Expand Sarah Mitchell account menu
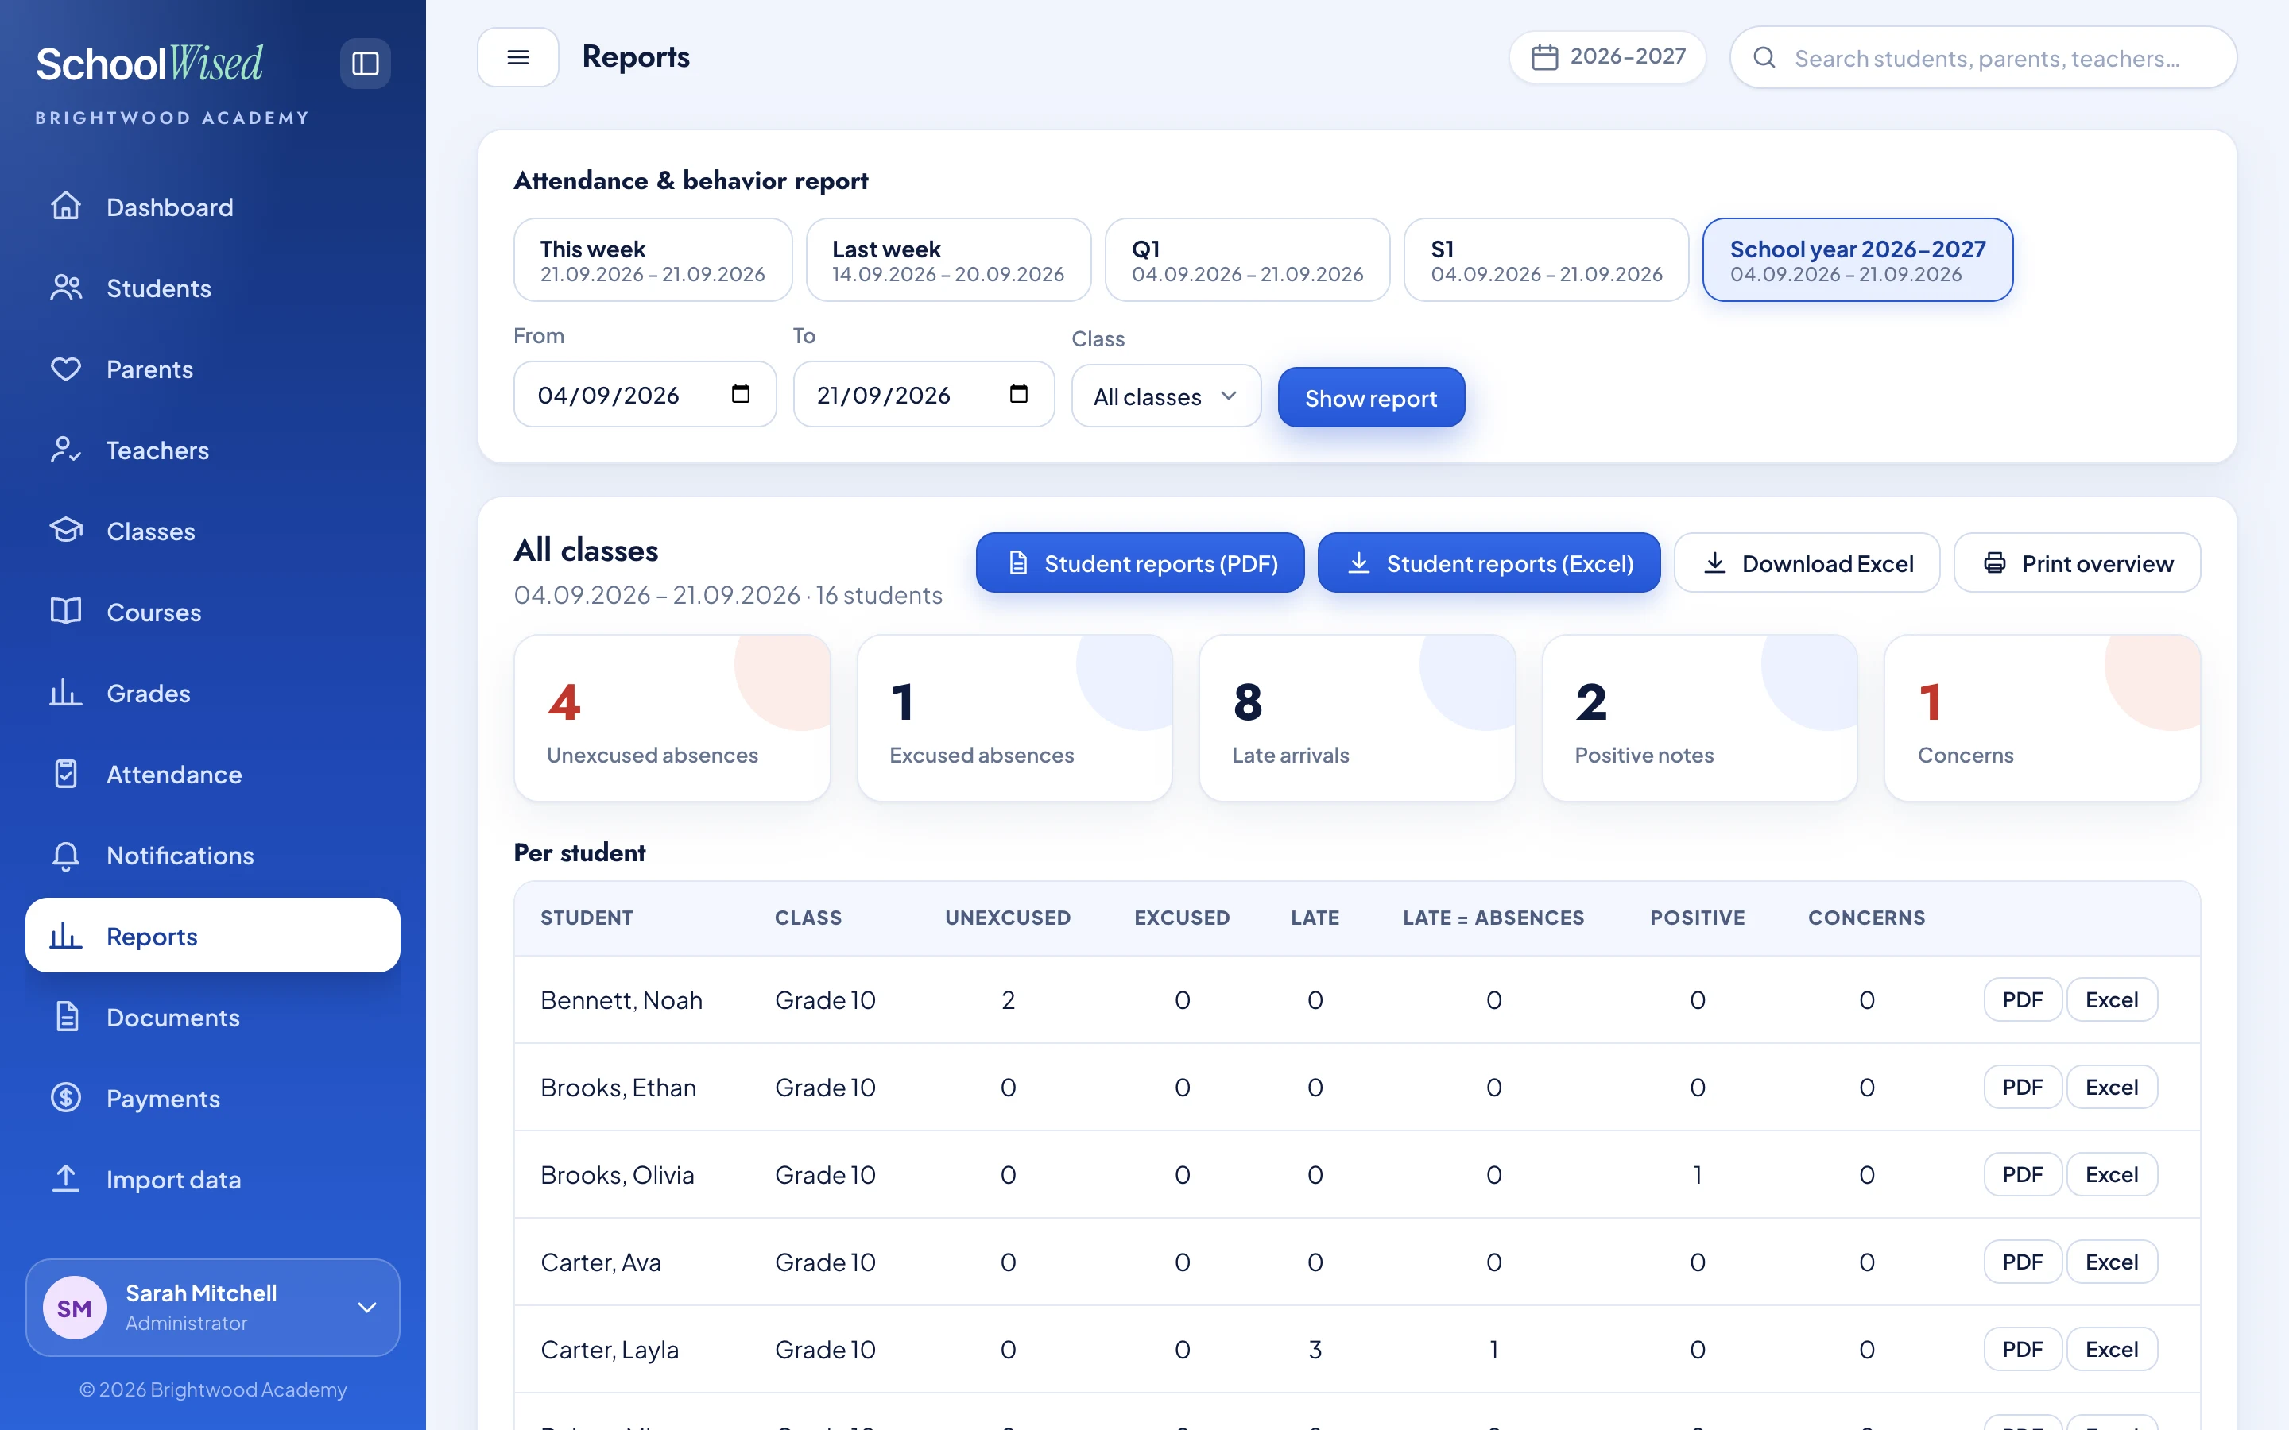2289x1430 pixels. [213, 1307]
